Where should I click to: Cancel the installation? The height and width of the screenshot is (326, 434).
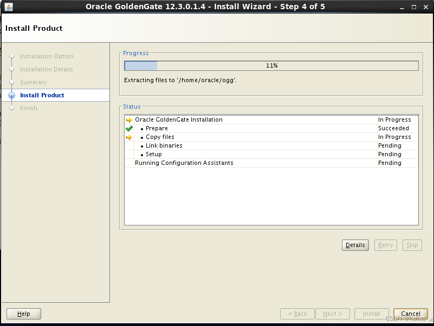tap(411, 314)
